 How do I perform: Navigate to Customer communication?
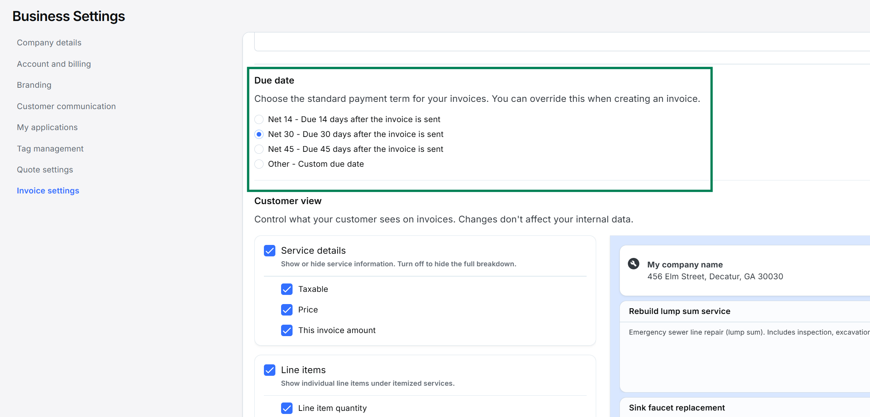66,106
